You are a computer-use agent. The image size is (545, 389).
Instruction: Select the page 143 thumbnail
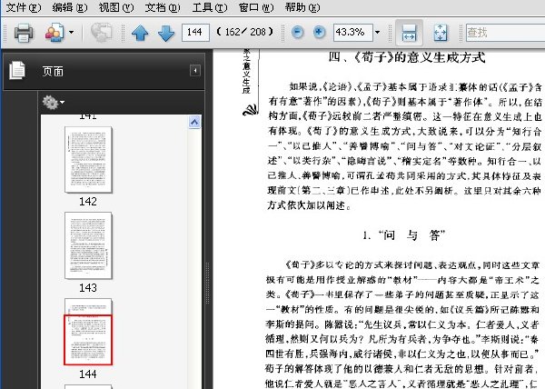pyautogui.click(x=88, y=245)
